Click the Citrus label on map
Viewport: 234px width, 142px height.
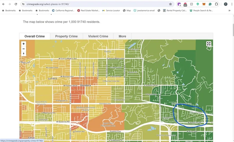[x=31, y=138]
